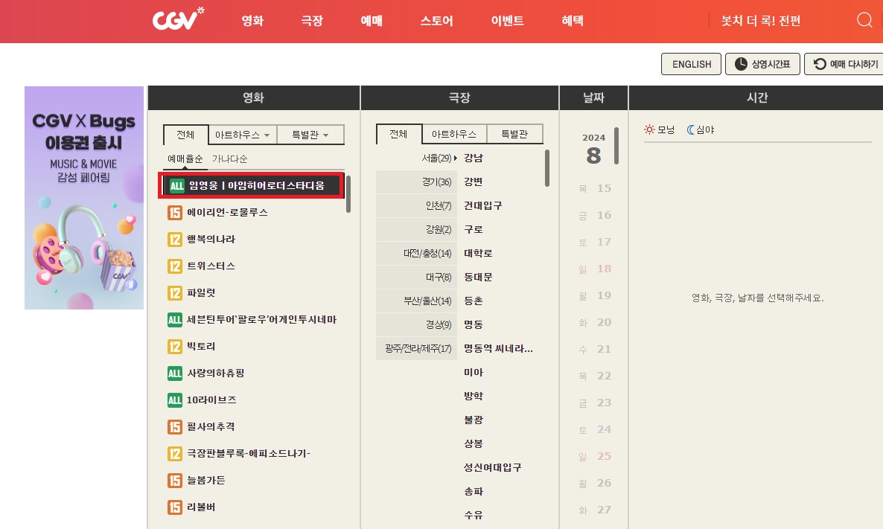The height and width of the screenshot is (529, 883).
Task: Click the search magnifier icon
Action: pyautogui.click(x=864, y=20)
